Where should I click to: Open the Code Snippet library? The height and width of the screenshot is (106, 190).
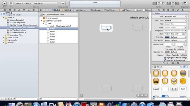[168, 63]
